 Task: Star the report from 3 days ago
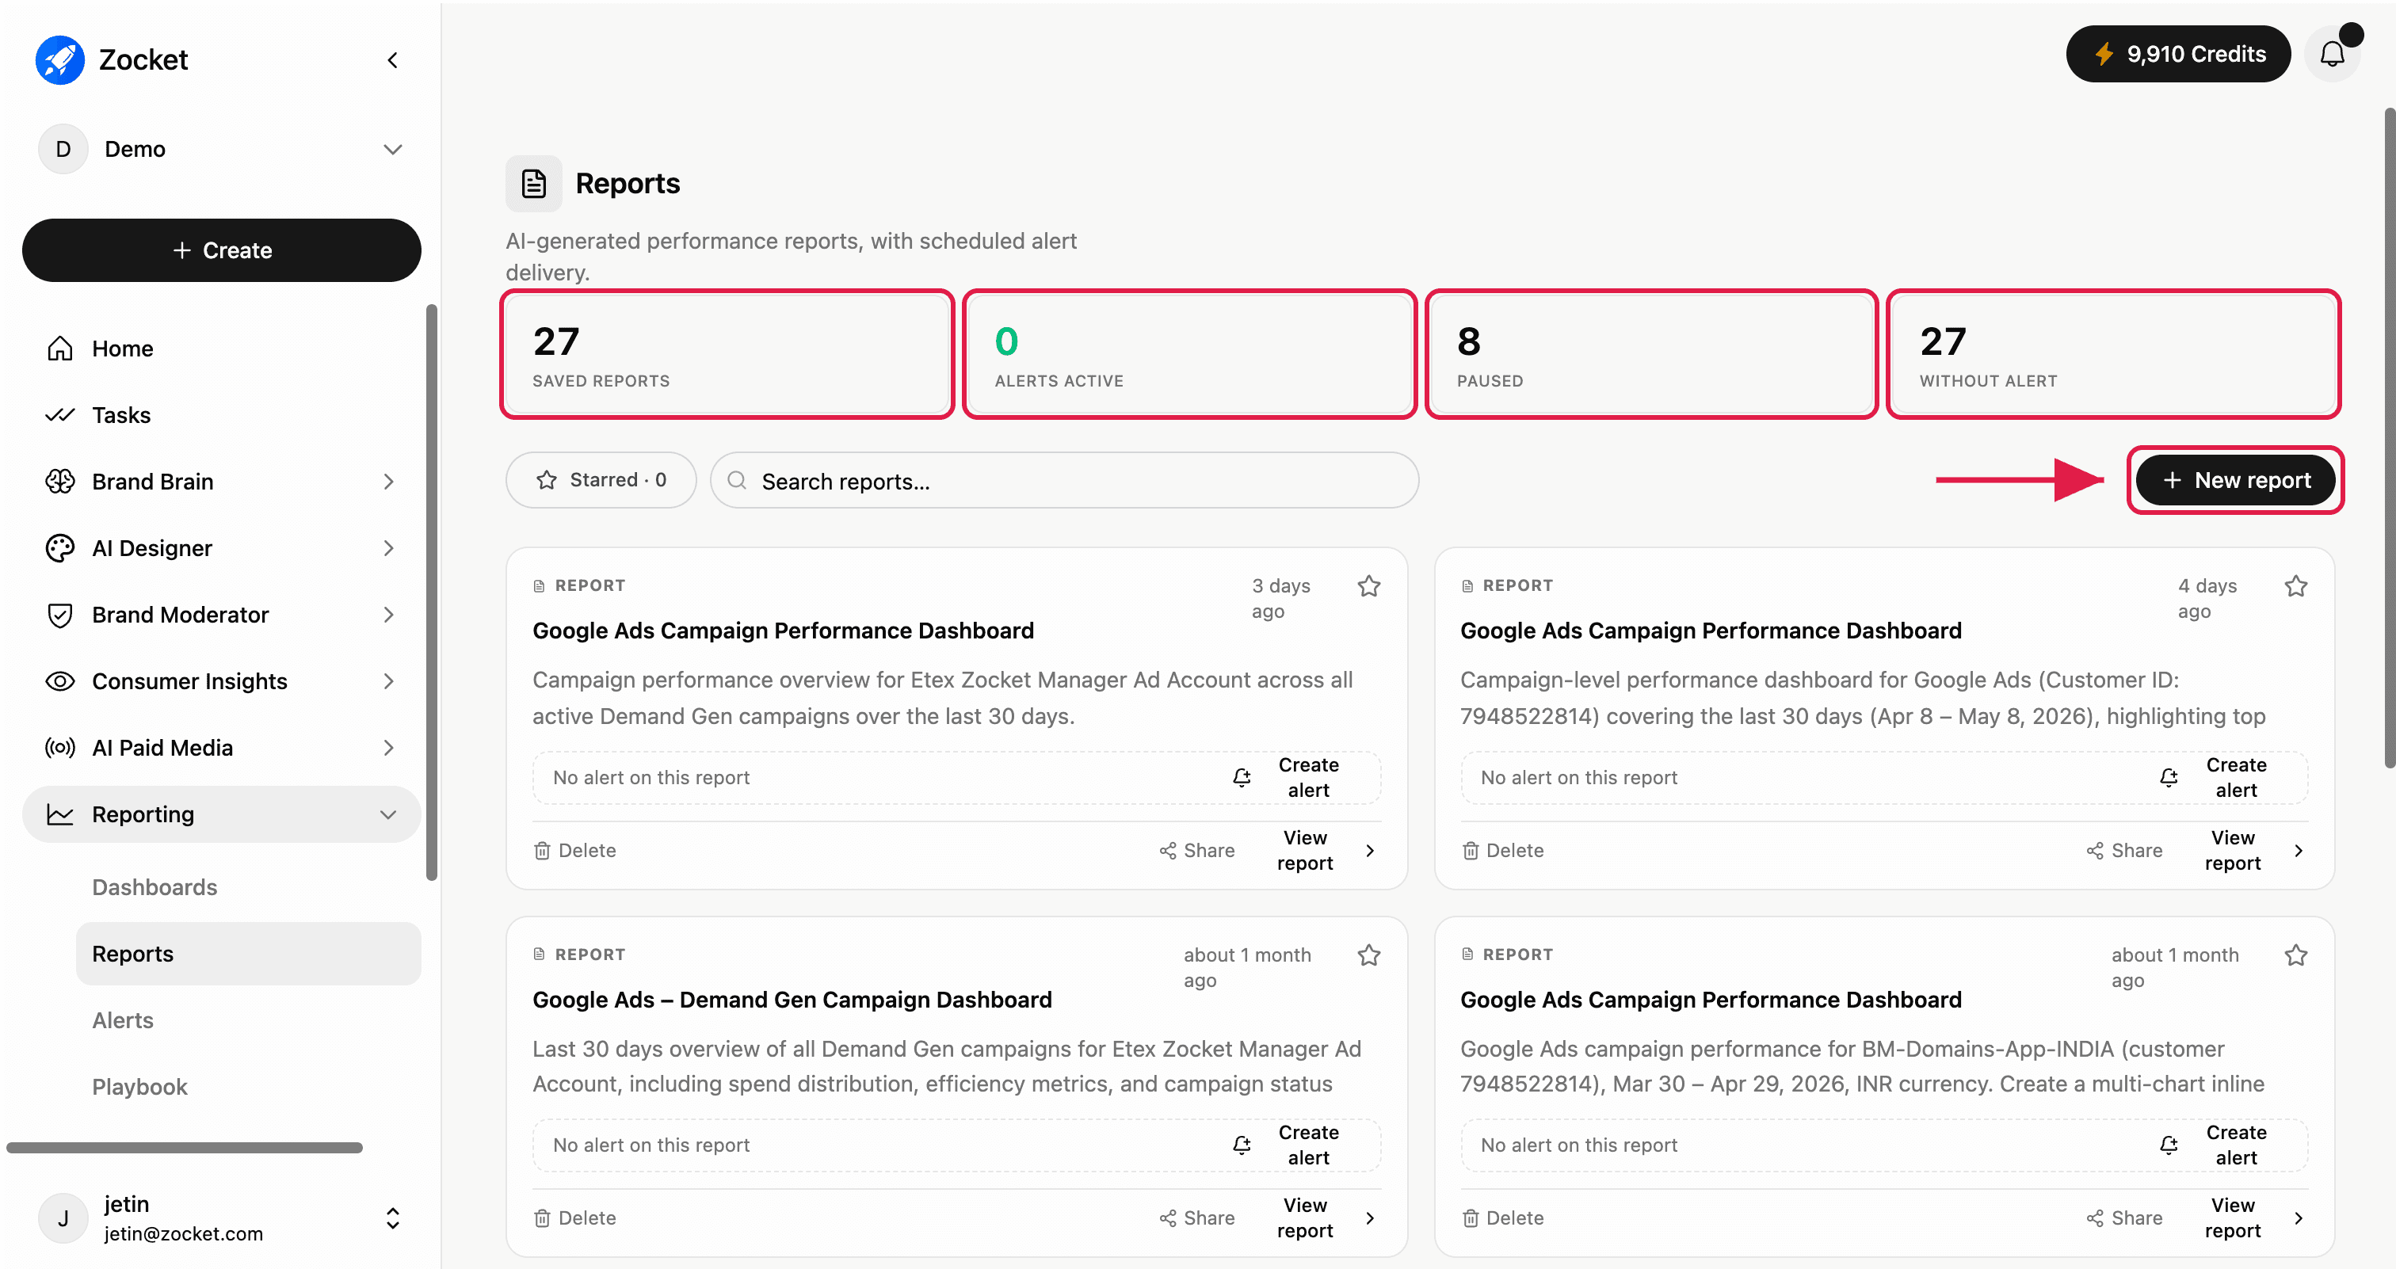(1368, 585)
